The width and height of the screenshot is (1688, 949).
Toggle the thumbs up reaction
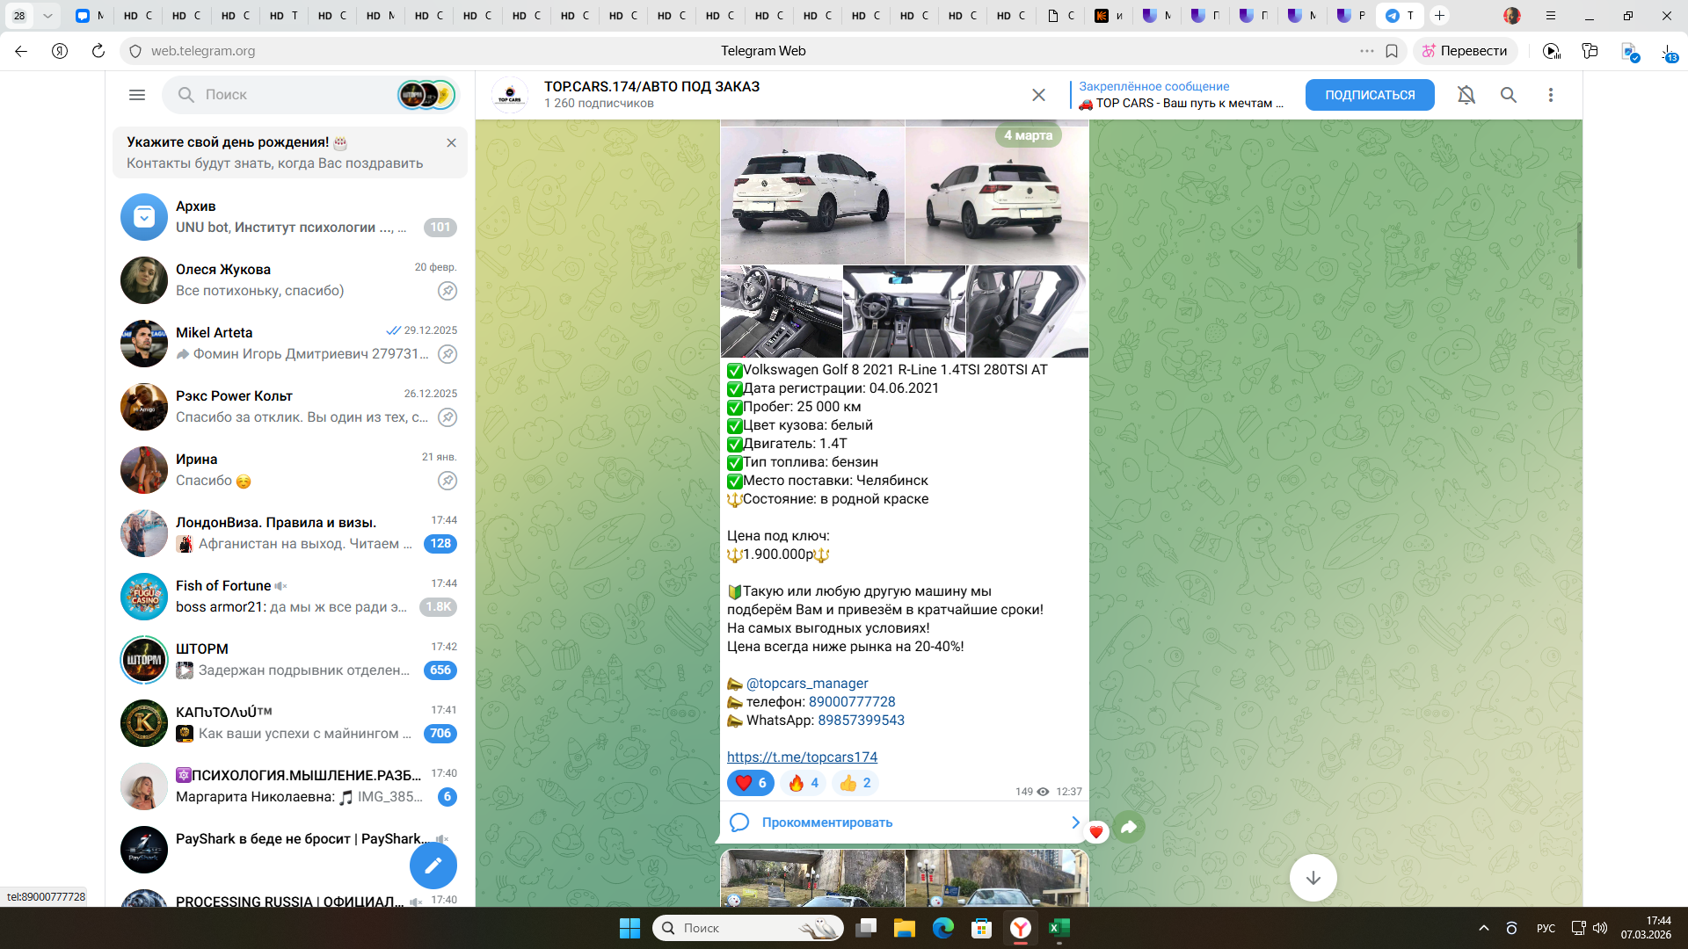pos(855,783)
